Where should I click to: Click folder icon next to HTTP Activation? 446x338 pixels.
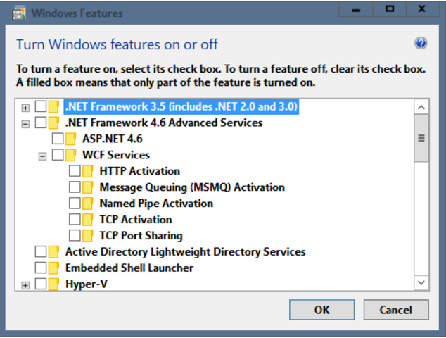(88, 171)
